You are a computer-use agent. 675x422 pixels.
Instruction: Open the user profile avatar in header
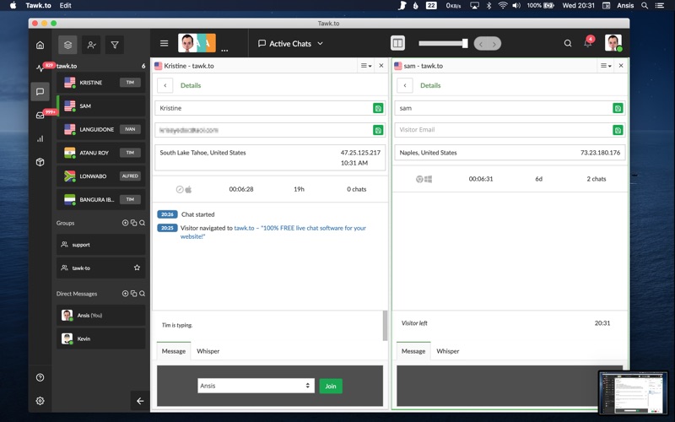(x=613, y=43)
